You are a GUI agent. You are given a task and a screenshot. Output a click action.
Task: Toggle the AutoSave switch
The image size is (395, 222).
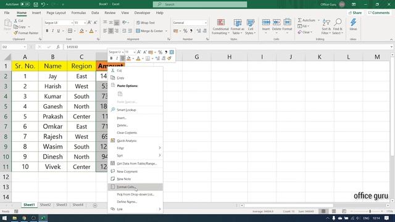(25, 4)
